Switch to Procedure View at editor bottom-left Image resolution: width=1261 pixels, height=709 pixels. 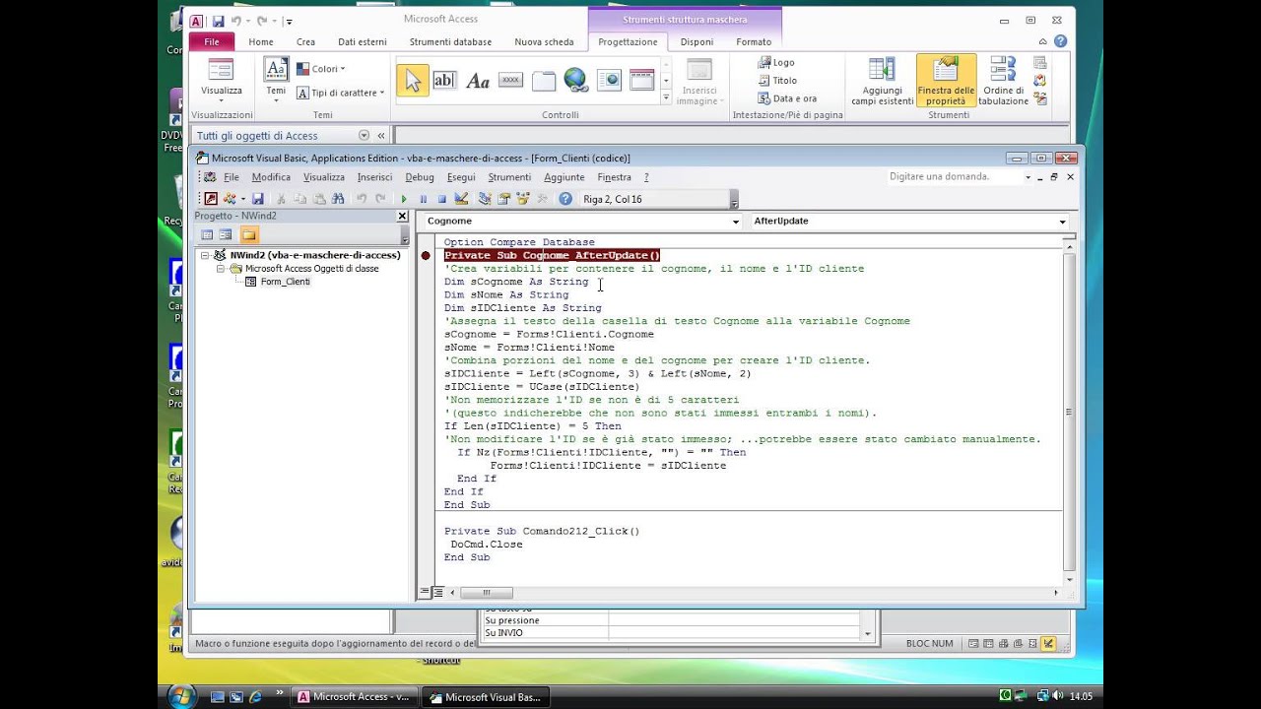(x=425, y=593)
